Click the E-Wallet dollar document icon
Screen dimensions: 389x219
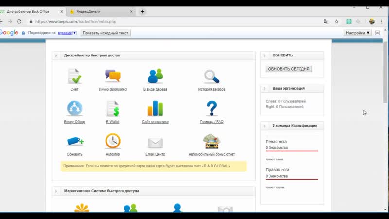click(x=113, y=109)
